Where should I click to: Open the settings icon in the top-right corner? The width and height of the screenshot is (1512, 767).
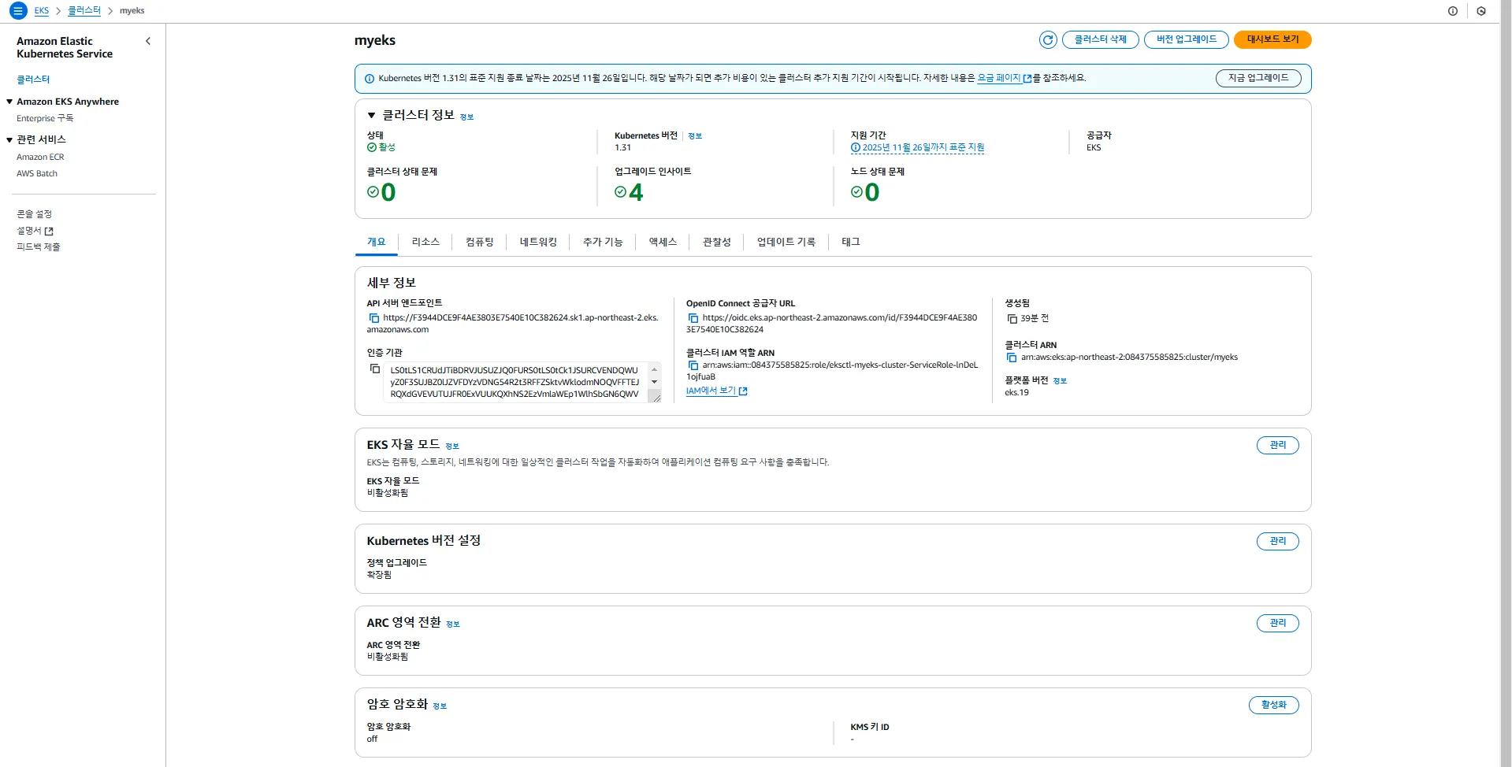1481,11
